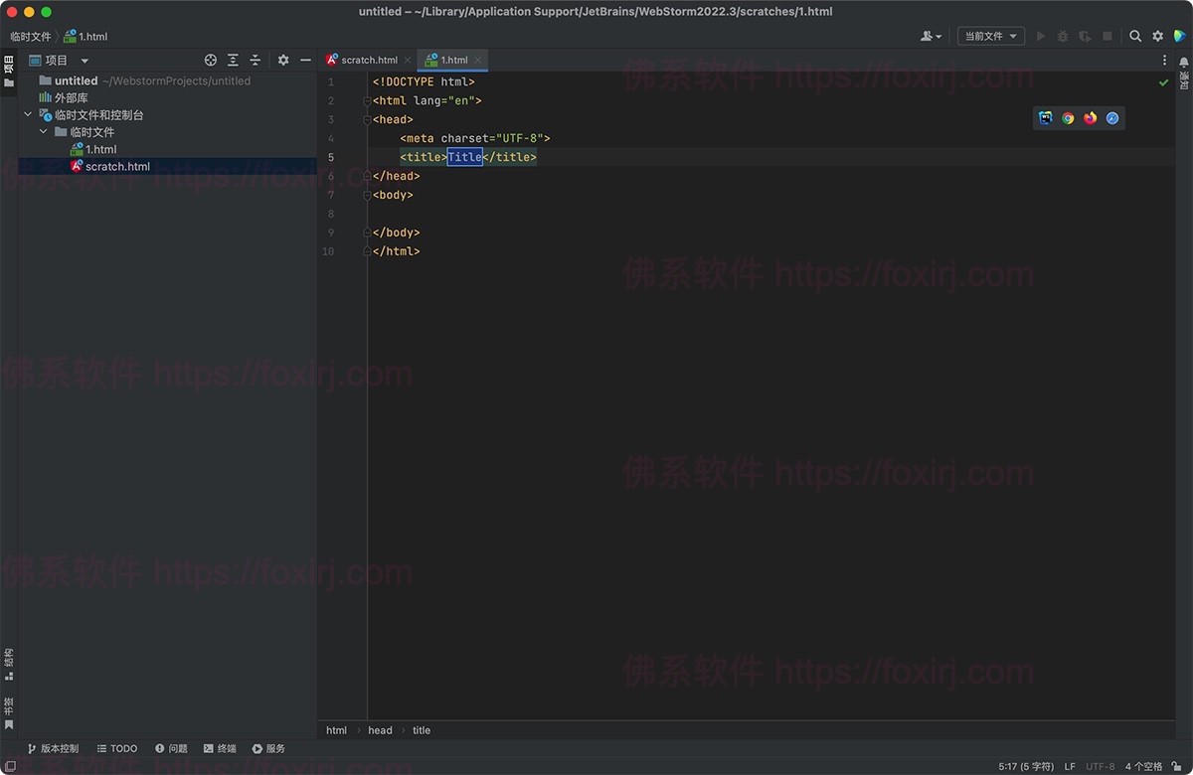Open the file in Safari browser
1193x775 pixels.
pos(1112,117)
